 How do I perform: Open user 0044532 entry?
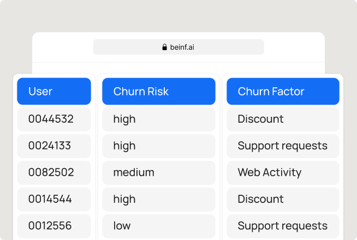54,119
